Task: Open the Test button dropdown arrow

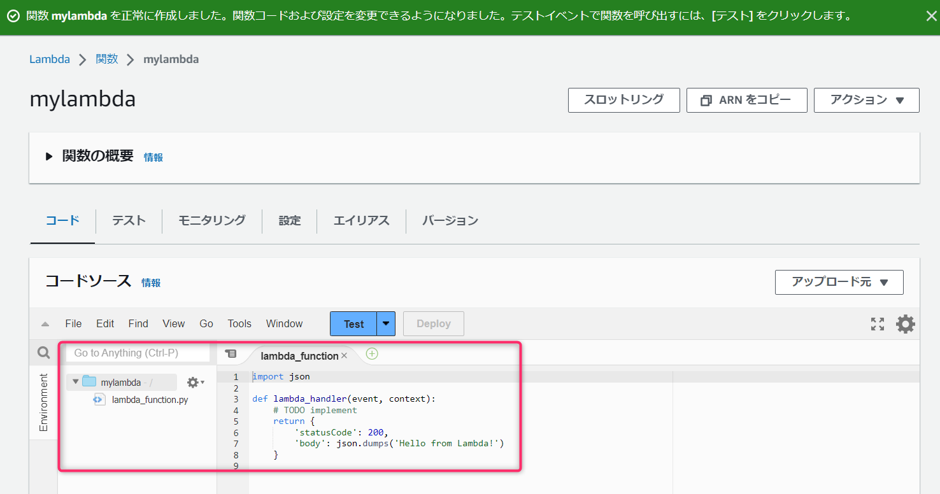Action: [x=385, y=323]
